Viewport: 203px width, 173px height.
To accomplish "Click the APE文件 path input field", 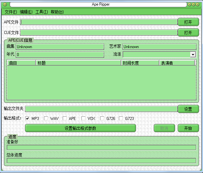I will [99, 22].
